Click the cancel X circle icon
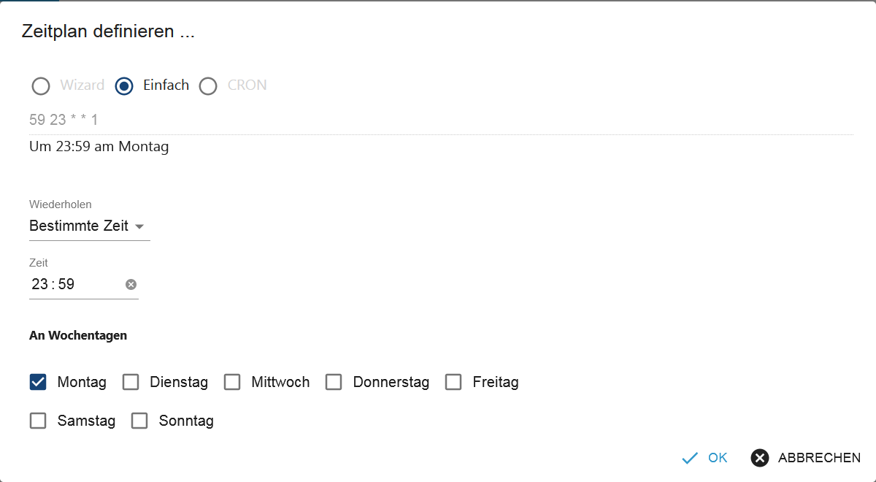The width and height of the screenshot is (876, 482). click(x=760, y=458)
